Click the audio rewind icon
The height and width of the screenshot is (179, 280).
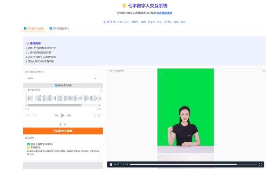click(x=56, y=115)
